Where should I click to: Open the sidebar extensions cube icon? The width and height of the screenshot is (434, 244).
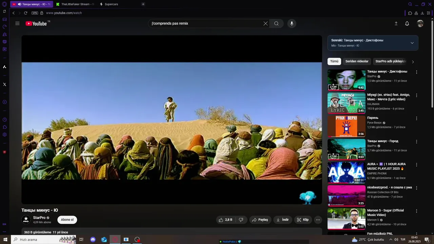point(4,127)
